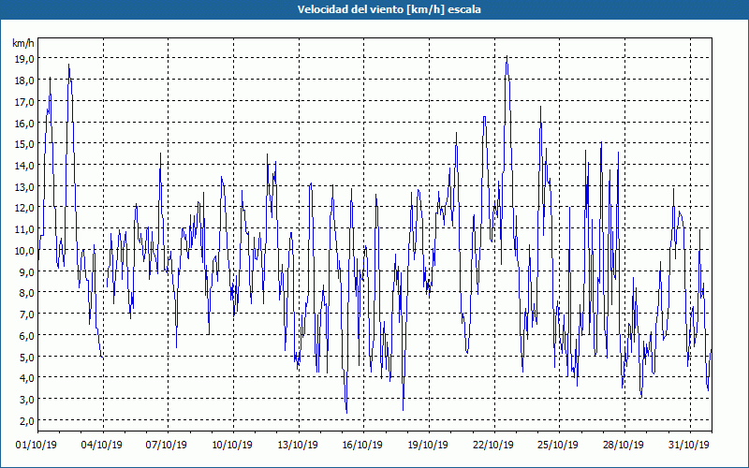749x468 pixels.
Task: Select the 19/10/19 date label
Action: (x=428, y=445)
